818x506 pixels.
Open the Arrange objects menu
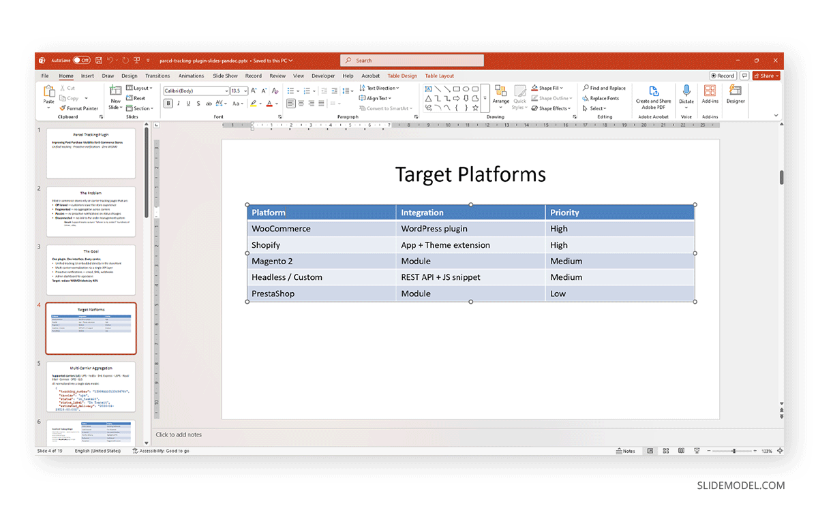coord(501,95)
